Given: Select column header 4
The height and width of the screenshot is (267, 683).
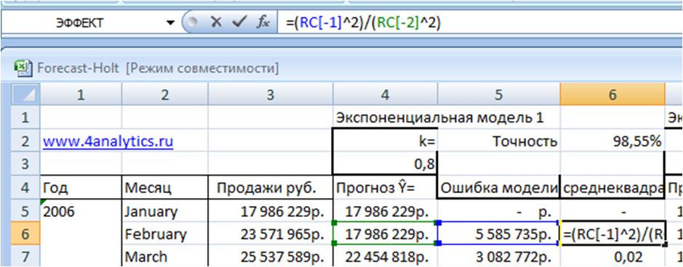Looking at the screenshot, I should pos(385,95).
